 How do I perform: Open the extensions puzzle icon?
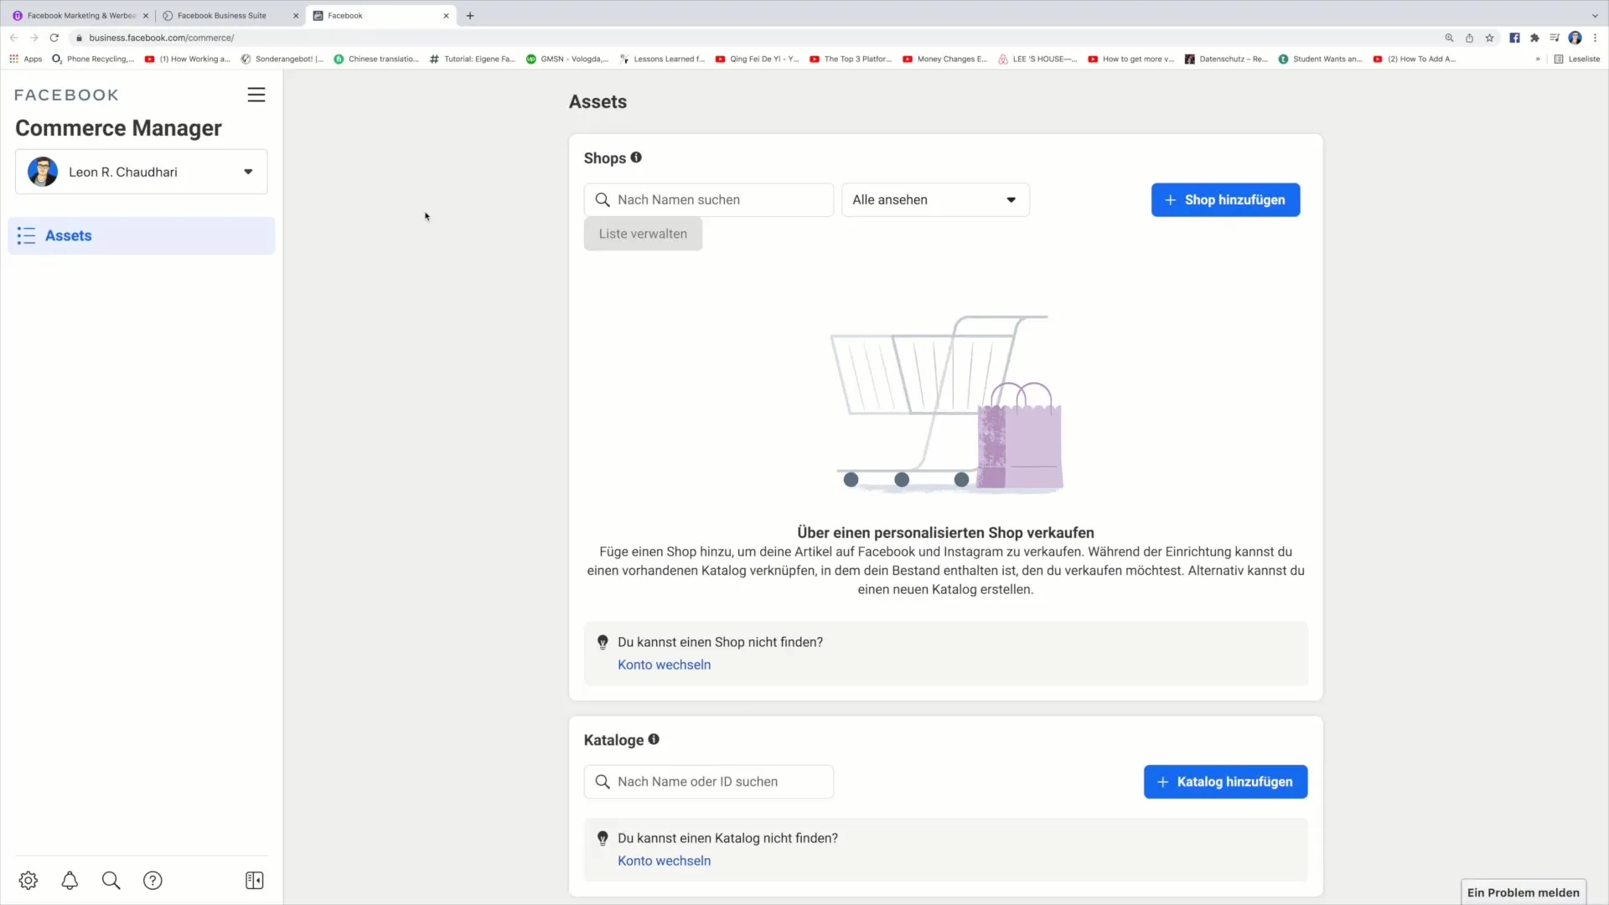[x=1534, y=38]
